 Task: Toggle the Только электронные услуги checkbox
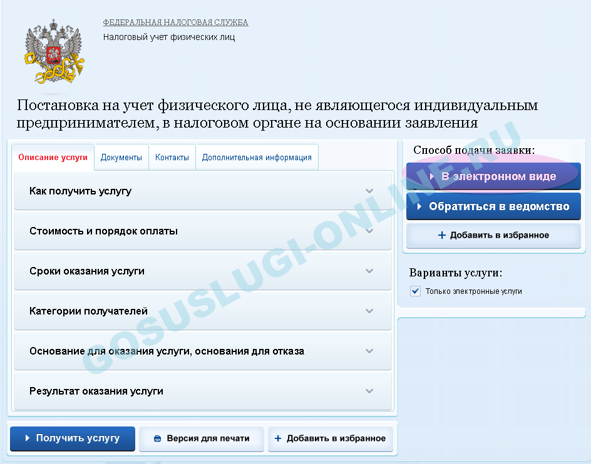[415, 291]
